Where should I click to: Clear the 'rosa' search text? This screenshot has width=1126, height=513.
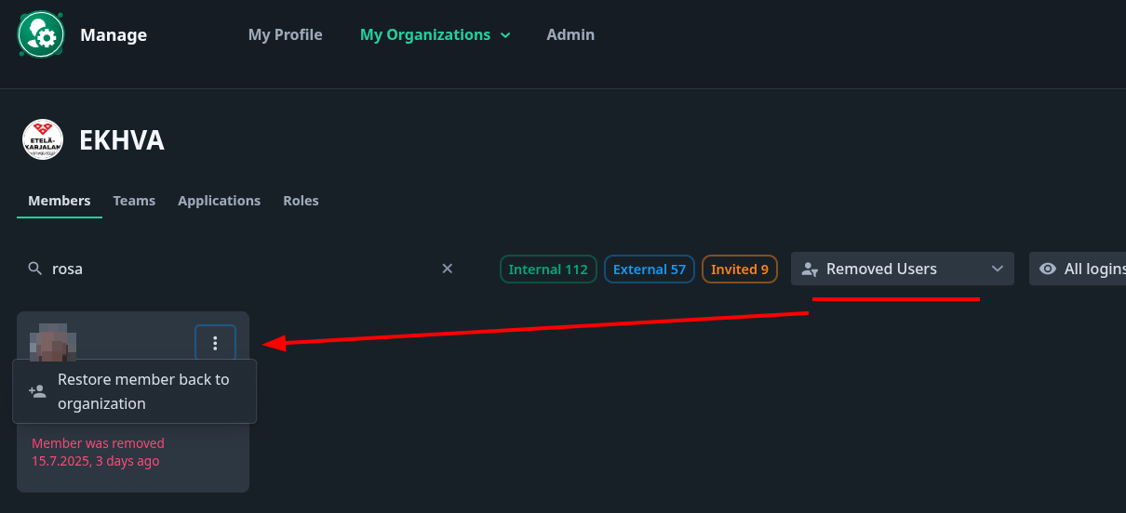[x=447, y=269]
